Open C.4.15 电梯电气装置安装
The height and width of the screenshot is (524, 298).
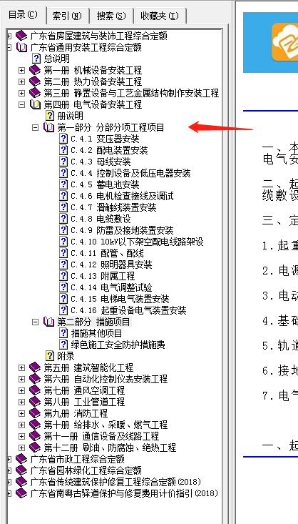(120, 299)
